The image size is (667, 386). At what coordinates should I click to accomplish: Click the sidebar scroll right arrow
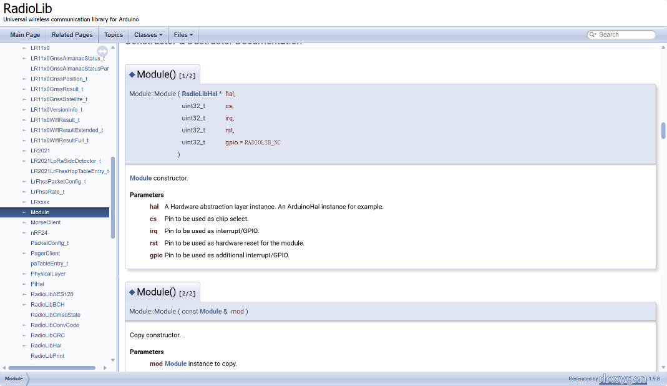tap(105, 368)
